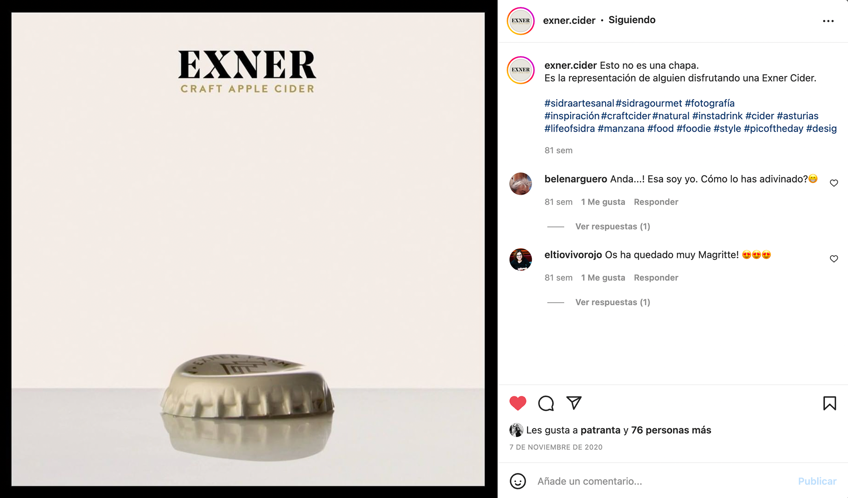848x498 pixels.
Task: Expand replies under eltiovivorojo's comment
Action: point(613,302)
